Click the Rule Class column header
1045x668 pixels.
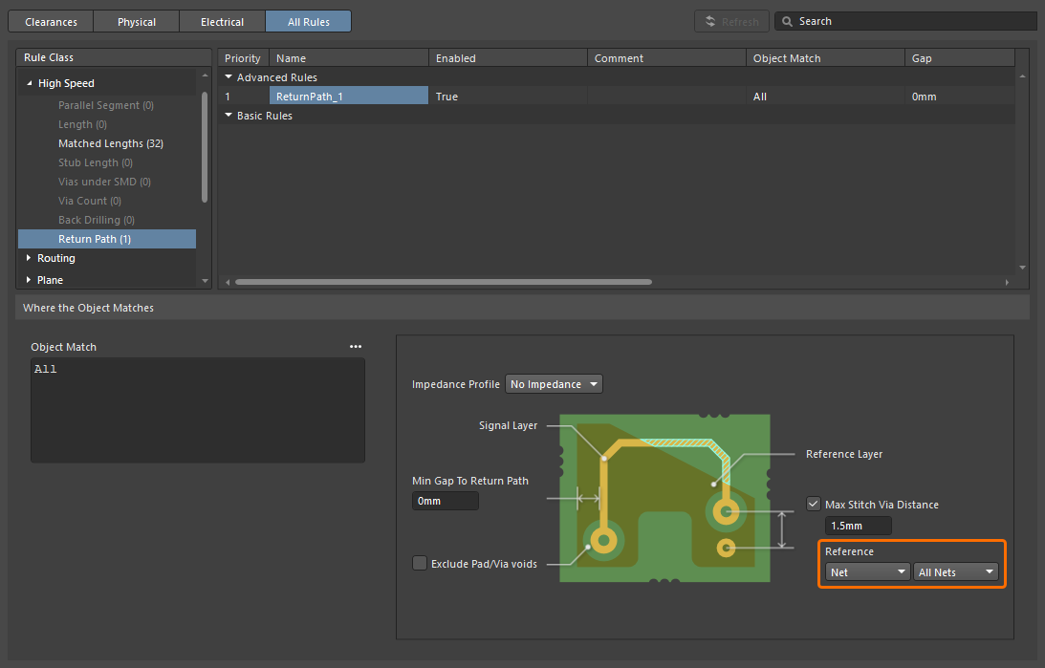[x=114, y=57]
